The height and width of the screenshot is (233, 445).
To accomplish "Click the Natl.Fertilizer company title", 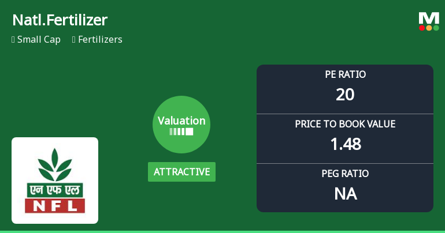I will [x=60, y=20].
